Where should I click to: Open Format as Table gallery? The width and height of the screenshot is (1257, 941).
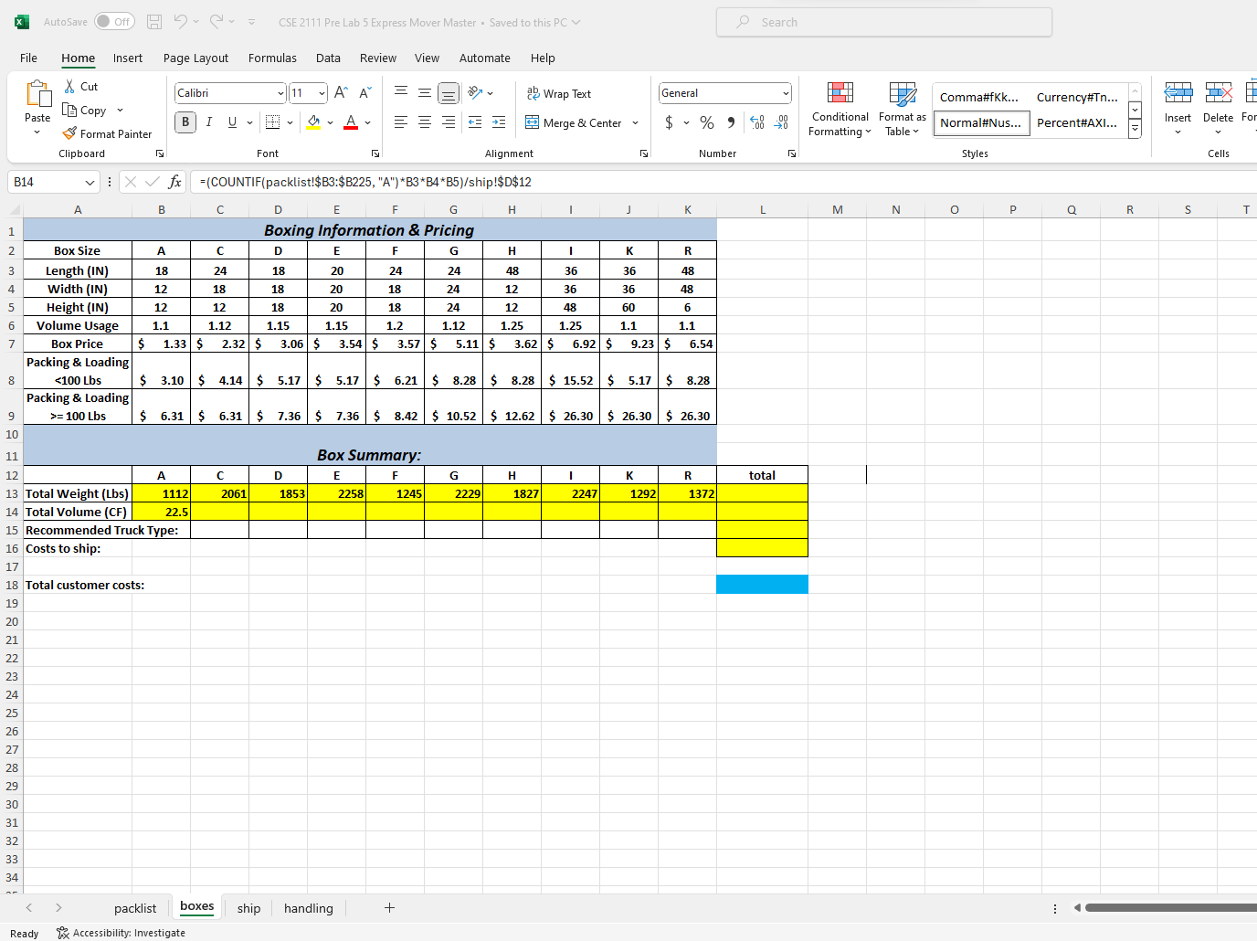pyautogui.click(x=903, y=110)
